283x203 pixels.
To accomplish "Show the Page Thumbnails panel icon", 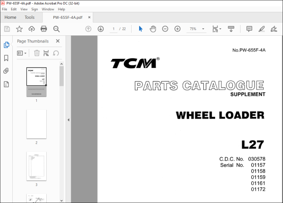I will [x=6, y=45].
